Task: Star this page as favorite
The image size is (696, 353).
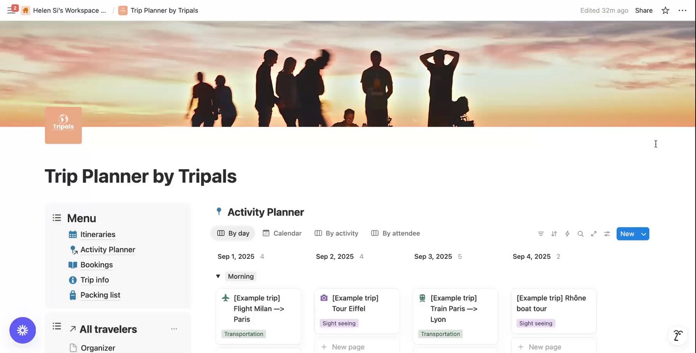Action: (665, 10)
